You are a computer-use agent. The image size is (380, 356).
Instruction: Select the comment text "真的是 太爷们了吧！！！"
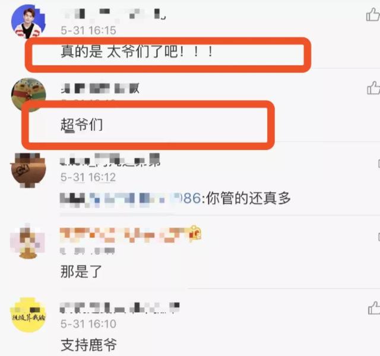click(137, 52)
